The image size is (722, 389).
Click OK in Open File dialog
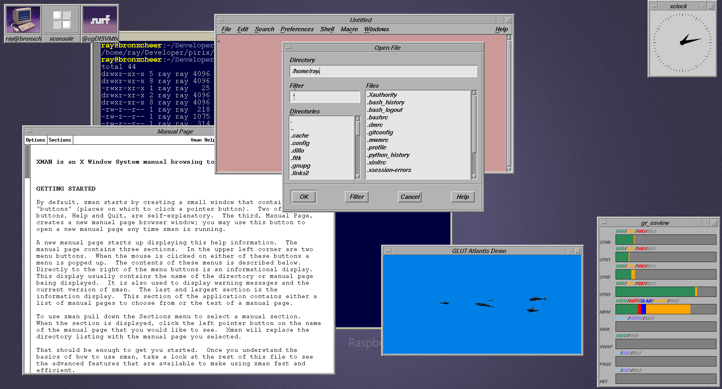(304, 197)
